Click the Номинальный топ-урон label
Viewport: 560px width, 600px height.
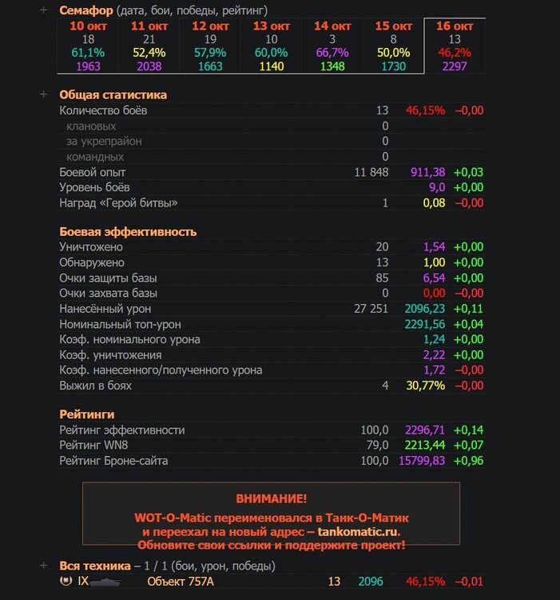[120, 324]
